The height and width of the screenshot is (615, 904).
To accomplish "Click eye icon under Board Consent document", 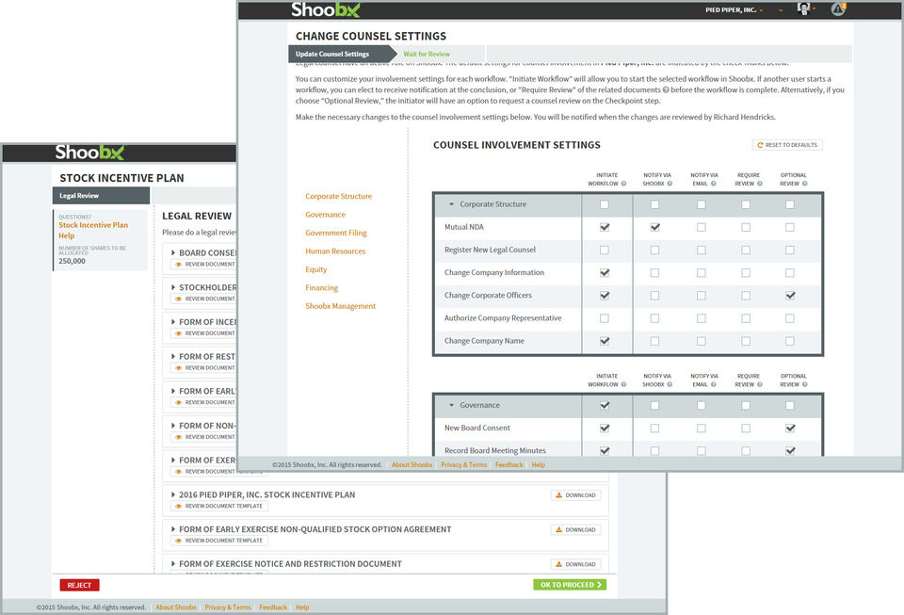I will 179,265.
